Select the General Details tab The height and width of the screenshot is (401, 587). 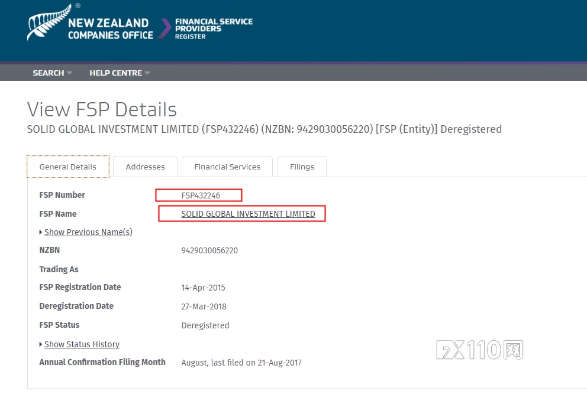tap(68, 167)
